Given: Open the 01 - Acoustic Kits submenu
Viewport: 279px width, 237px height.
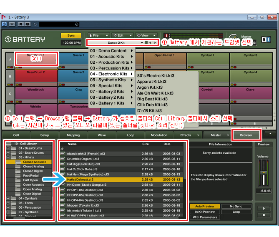Looking at the screenshot, I should tap(112, 57).
